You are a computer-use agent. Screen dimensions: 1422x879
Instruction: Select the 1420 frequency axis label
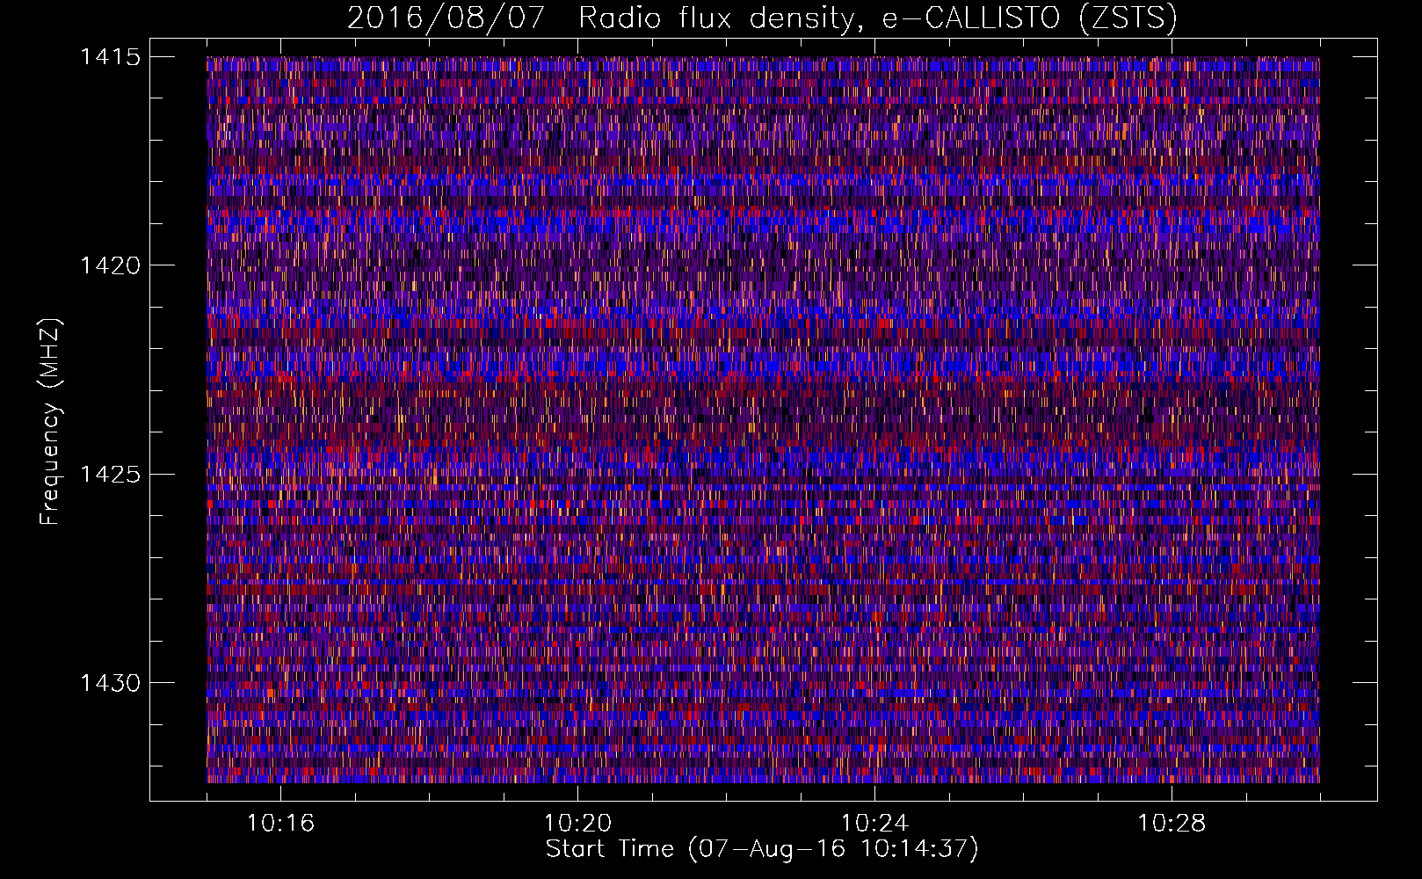(x=110, y=266)
